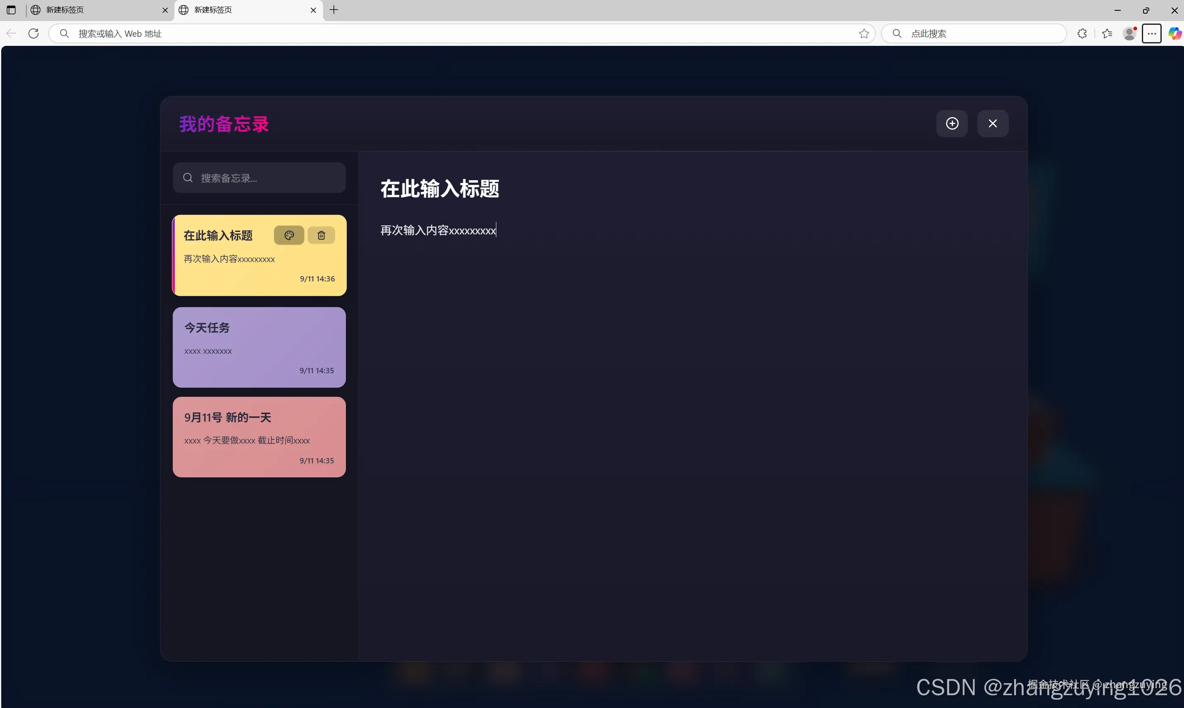This screenshot has width=1184, height=708.
Task: Open the color palette on the yellow memo
Action: 289,235
